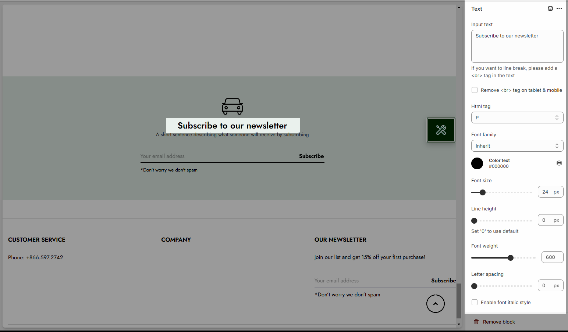Screen dimensions: 568x332
Task: Click the Line height slider handle
Action: tap(474, 221)
